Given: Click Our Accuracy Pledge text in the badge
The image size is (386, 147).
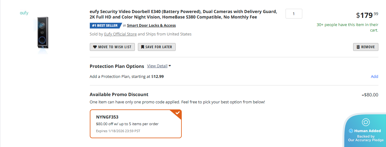Looking at the screenshot, I should pyautogui.click(x=366, y=140).
